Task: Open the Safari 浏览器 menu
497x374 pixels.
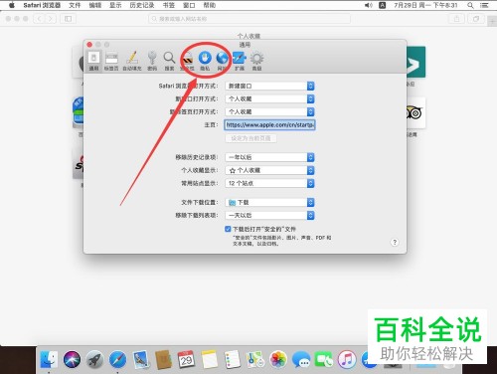Action: pos(42,5)
